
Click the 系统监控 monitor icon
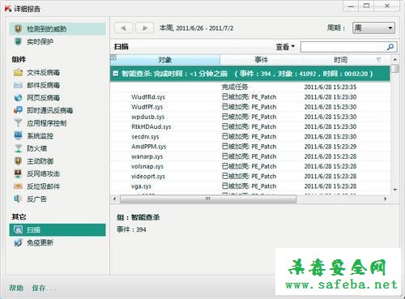[x=18, y=135]
